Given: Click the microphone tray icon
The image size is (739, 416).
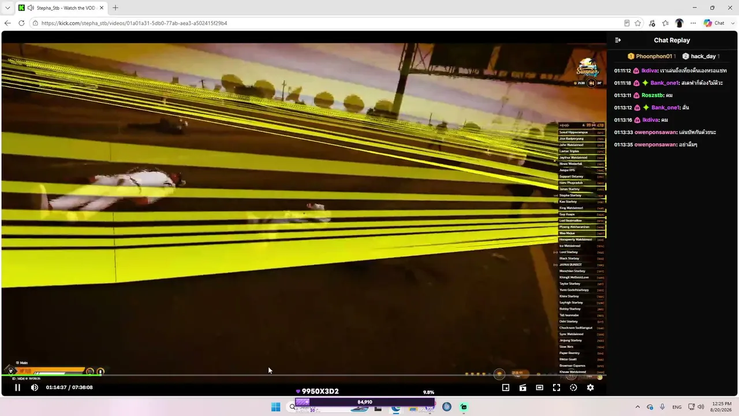Looking at the screenshot, I should pos(662,407).
